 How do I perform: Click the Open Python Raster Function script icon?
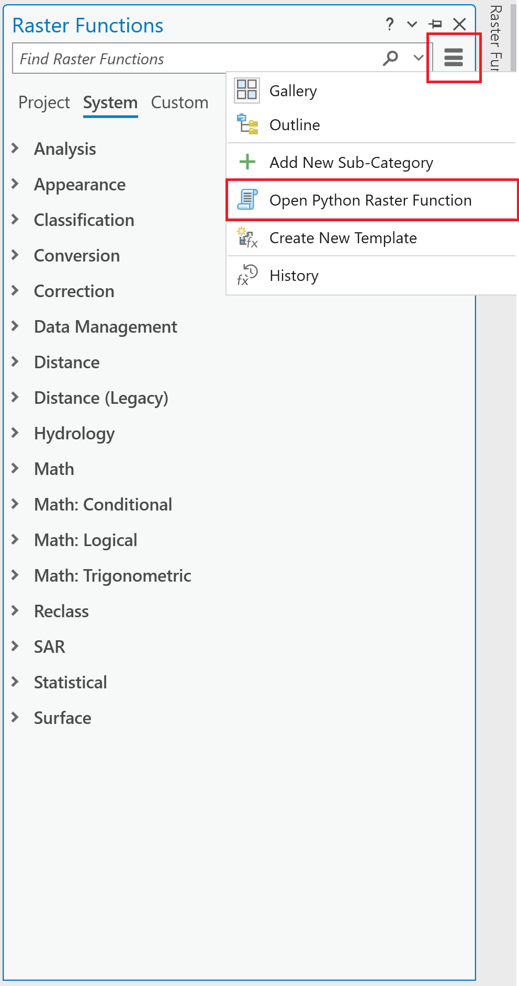click(x=247, y=200)
